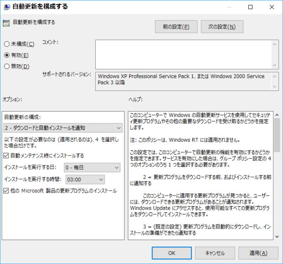Close the 自動更新を構成する dialog
283x264 pixels.
point(272,7)
